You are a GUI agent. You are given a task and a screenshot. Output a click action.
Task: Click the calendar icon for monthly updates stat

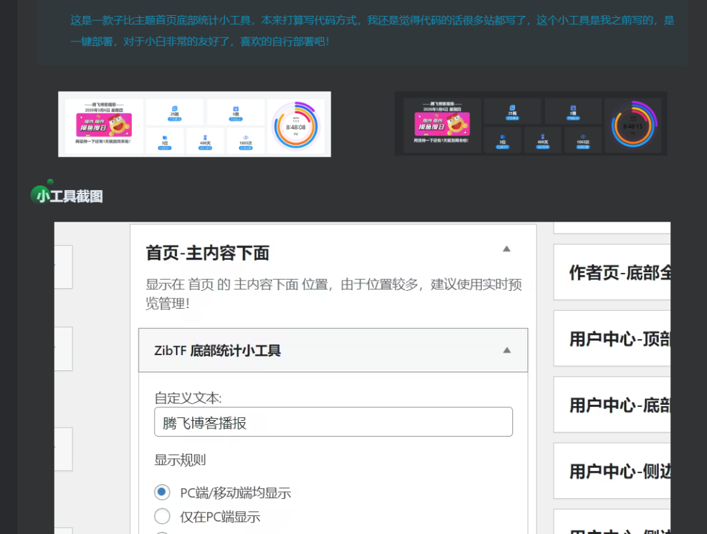tap(235, 108)
